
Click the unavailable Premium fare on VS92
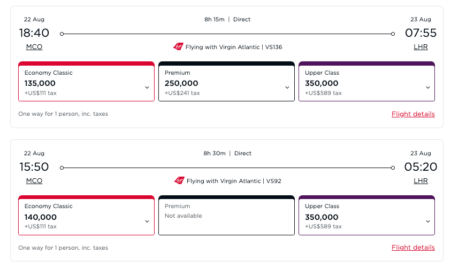pyautogui.click(x=226, y=216)
